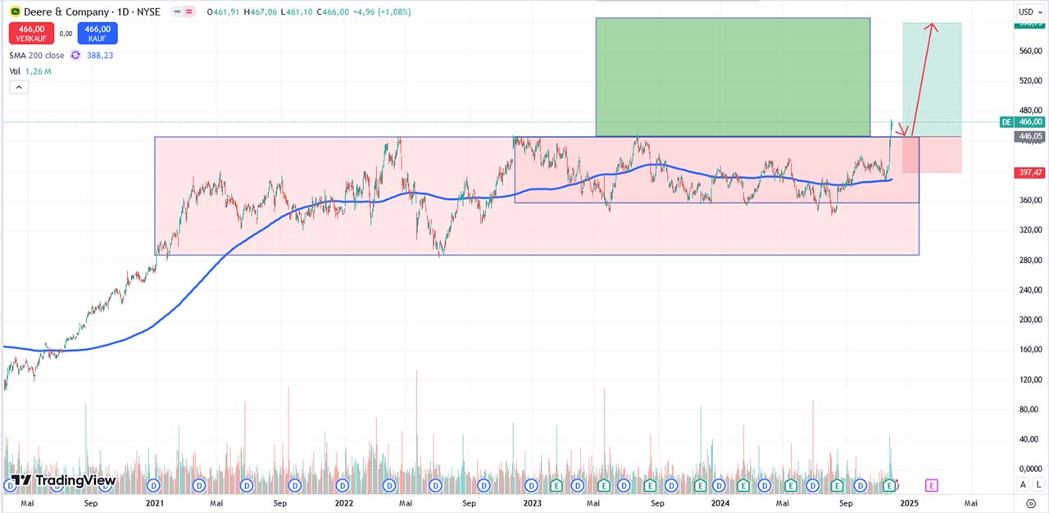
Task: Open the USD currency dropdown
Action: click(x=1029, y=11)
